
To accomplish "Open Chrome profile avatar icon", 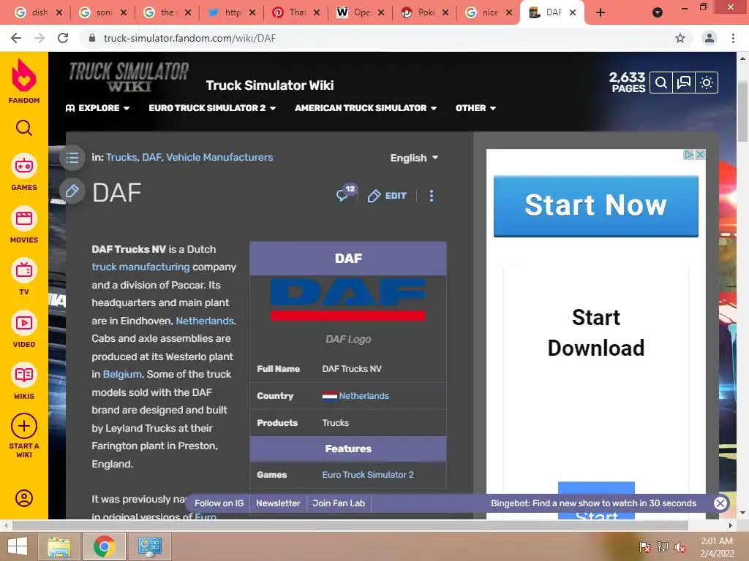I will tap(710, 38).
